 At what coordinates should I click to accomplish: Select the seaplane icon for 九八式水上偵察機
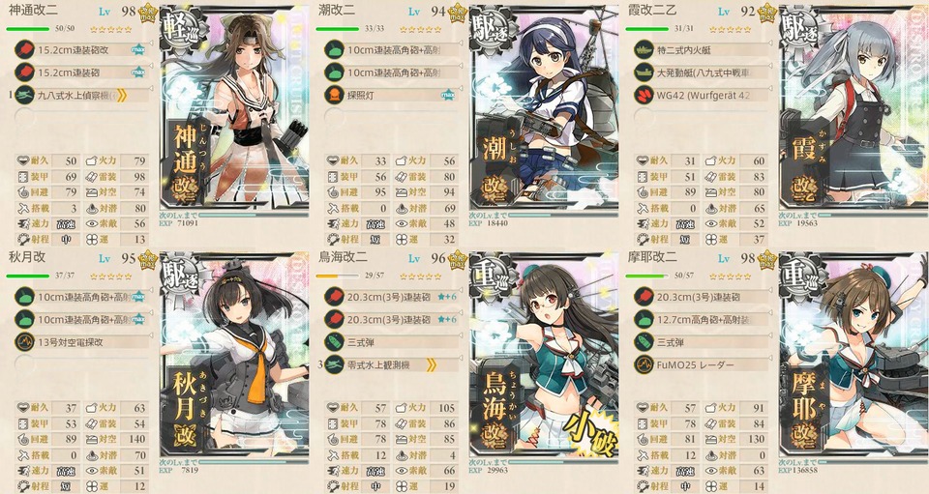pos(24,96)
